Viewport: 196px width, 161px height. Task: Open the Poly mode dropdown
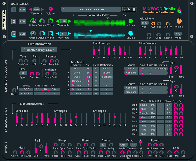[x=178, y=34]
